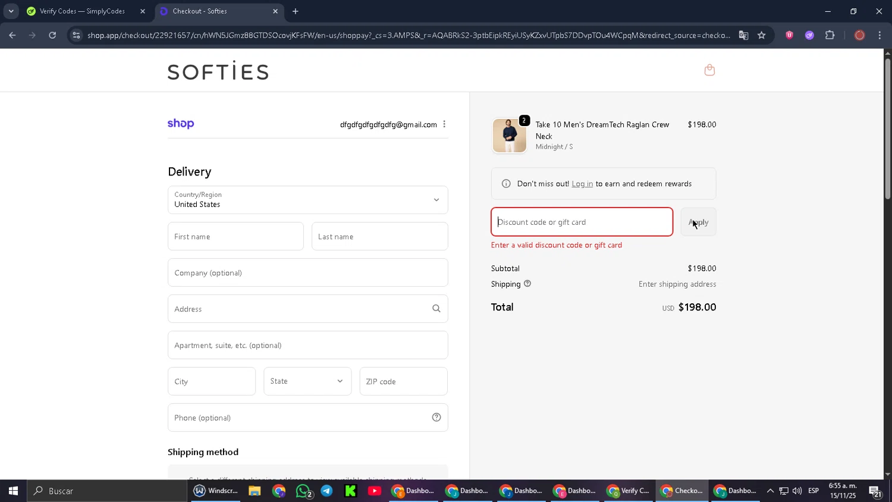Click the First name field
This screenshot has height=502, width=892.
coord(235,236)
